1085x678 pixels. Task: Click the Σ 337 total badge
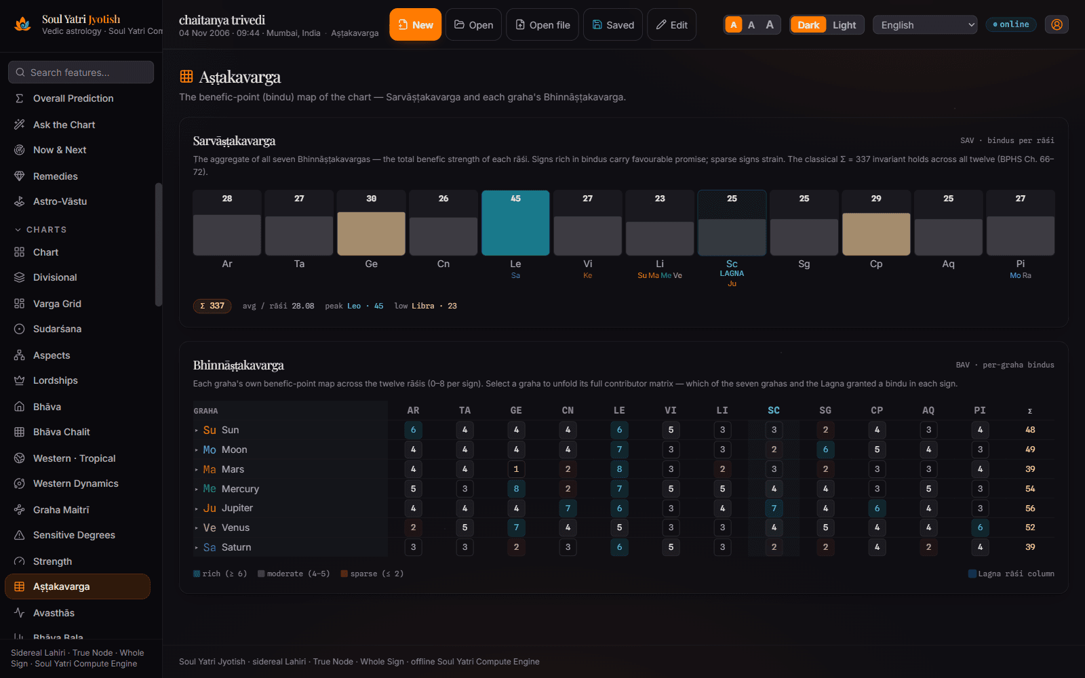(x=212, y=306)
